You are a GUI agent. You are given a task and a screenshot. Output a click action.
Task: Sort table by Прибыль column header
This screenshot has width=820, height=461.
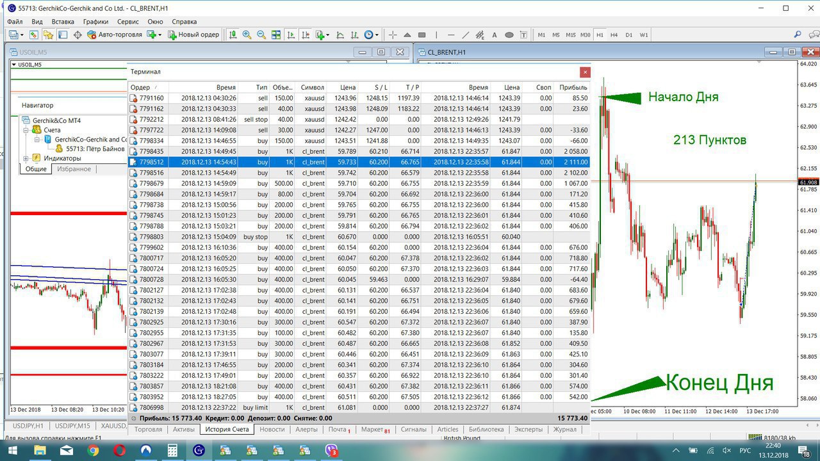point(573,88)
